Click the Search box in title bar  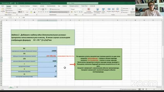pyautogui.click(x=83, y=3)
